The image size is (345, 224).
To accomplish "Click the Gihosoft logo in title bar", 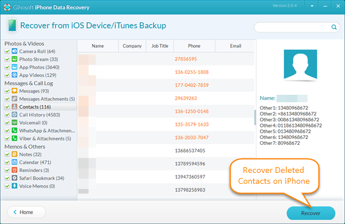I will (x=7, y=7).
